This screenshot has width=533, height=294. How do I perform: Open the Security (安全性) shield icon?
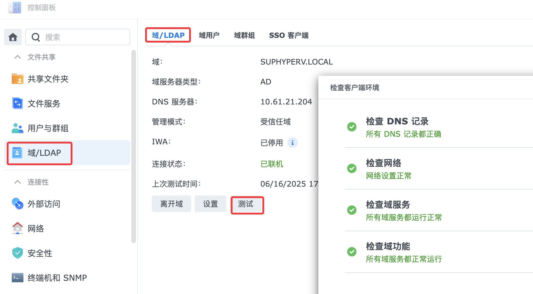tap(18, 253)
